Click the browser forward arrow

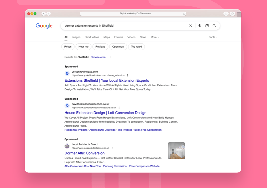48,14
